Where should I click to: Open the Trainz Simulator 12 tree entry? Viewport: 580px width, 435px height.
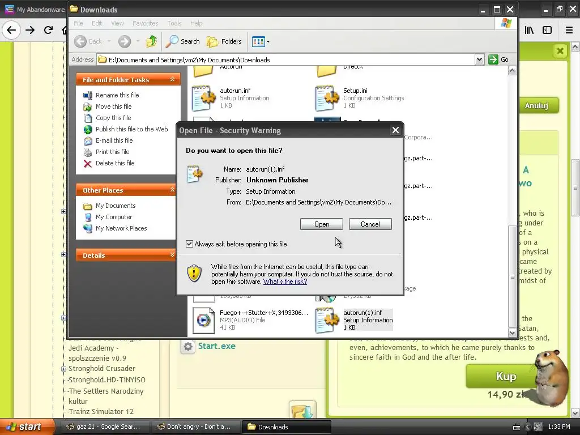[101, 411]
